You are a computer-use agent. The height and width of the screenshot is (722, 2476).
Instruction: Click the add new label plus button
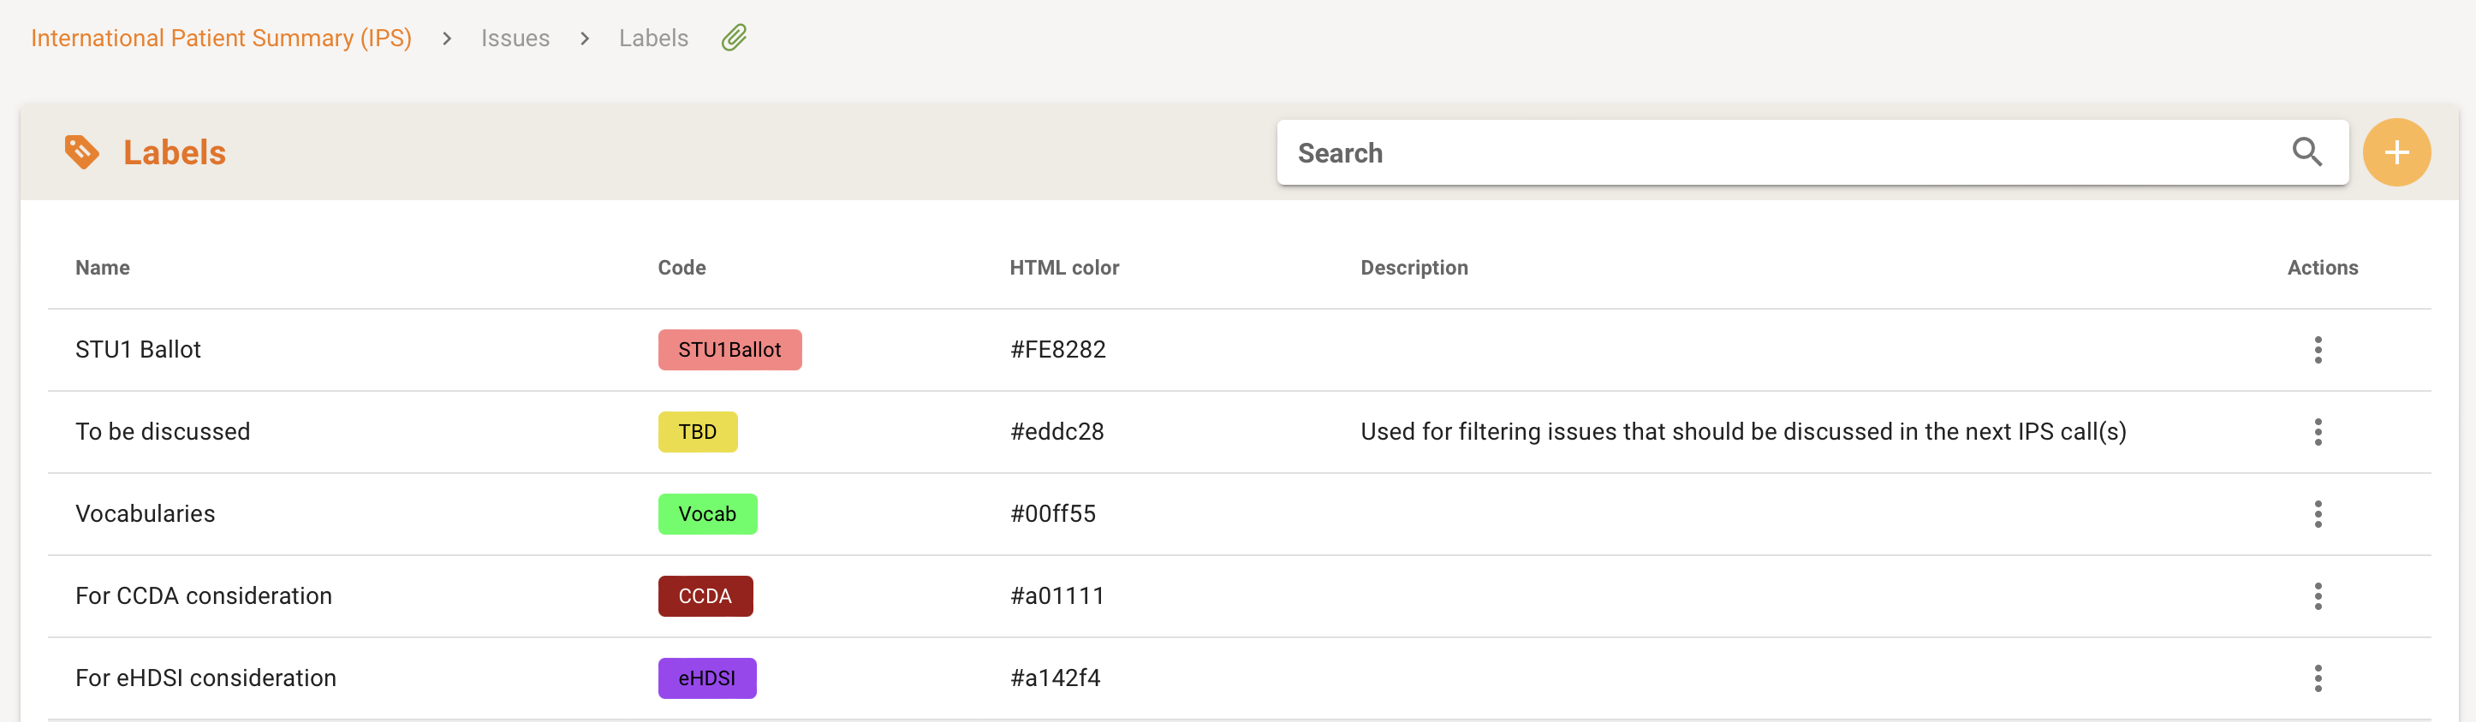tap(2396, 152)
